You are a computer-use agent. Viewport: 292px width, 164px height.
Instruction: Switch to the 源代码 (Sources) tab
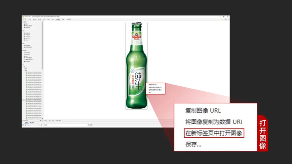(39, 19)
